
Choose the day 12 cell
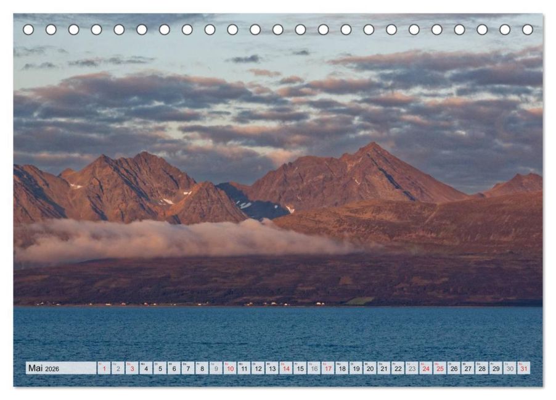(258, 368)
